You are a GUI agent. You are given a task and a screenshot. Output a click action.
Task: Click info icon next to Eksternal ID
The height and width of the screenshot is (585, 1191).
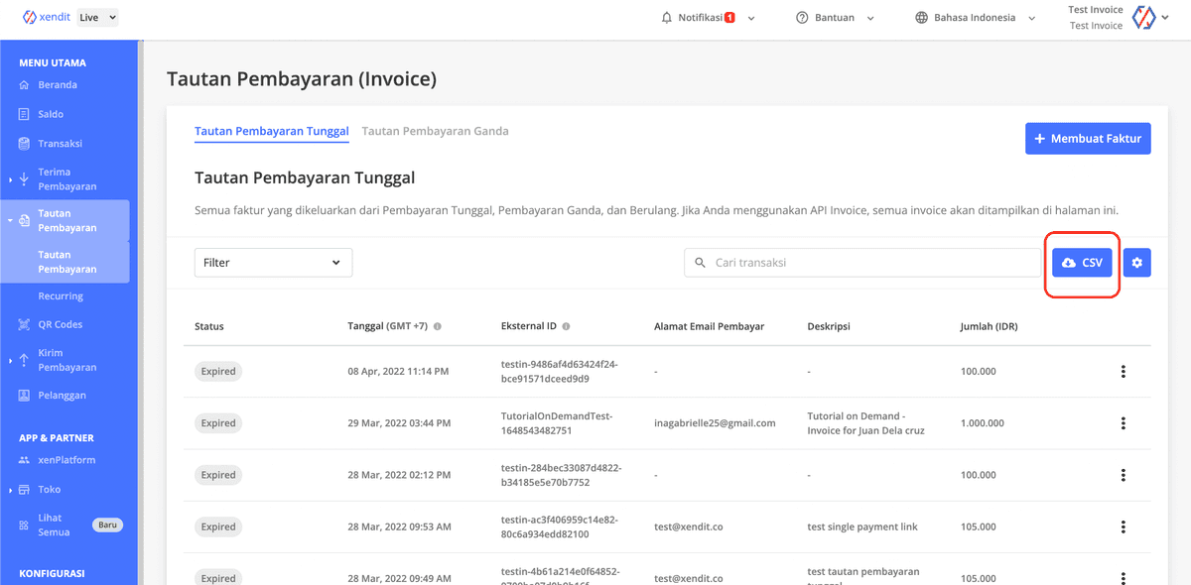tap(566, 326)
